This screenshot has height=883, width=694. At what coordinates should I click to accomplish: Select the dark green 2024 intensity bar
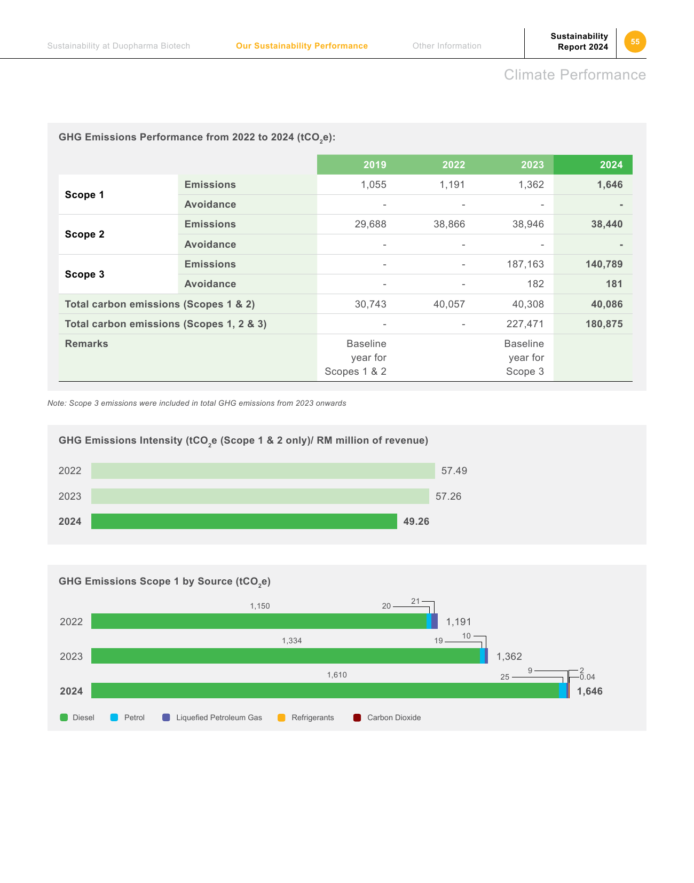pos(244,522)
